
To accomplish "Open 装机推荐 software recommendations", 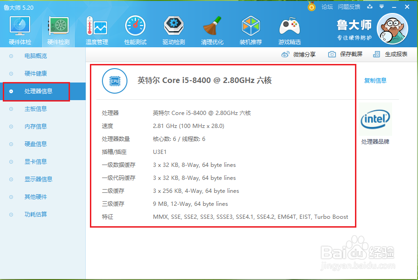I will point(251,31).
